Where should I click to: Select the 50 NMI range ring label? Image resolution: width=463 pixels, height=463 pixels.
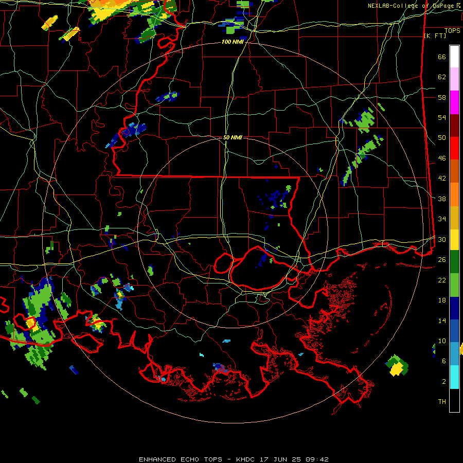point(233,137)
